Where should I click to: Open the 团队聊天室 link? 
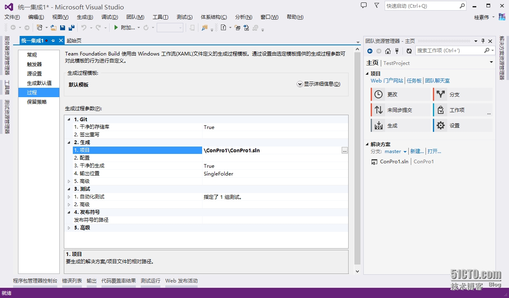[437, 81]
